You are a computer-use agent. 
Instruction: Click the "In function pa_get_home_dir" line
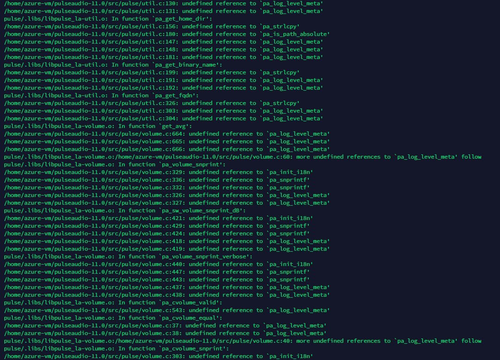click(108, 19)
